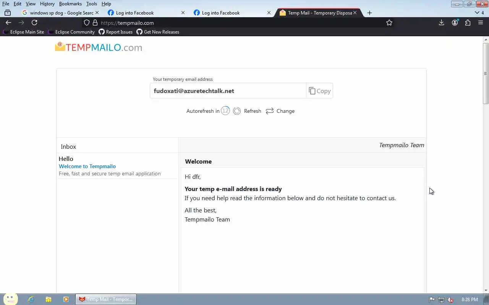The height and width of the screenshot is (305, 489).
Task: Open the Extensions puzzle icon
Action: coord(468,23)
